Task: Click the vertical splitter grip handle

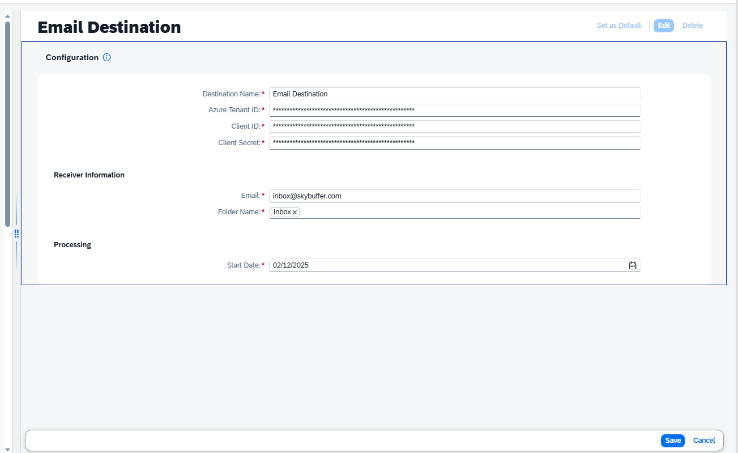Action: coord(16,234)
